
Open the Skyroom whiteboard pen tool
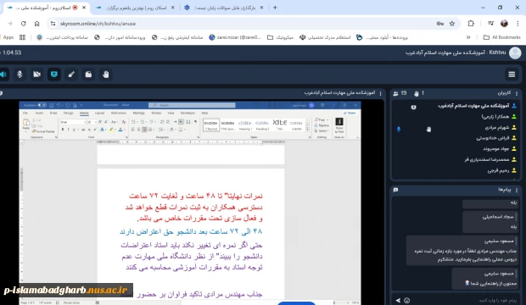click(71, 74)
